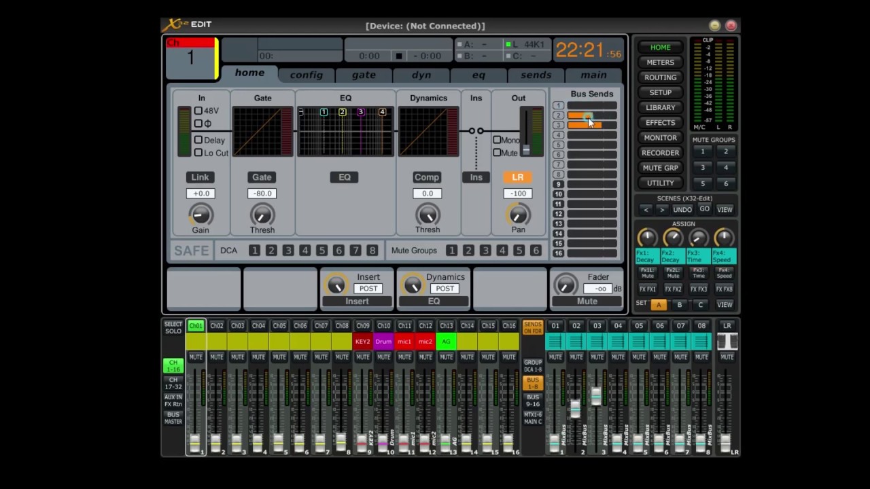Select assign set B

[x=679, y=305]
